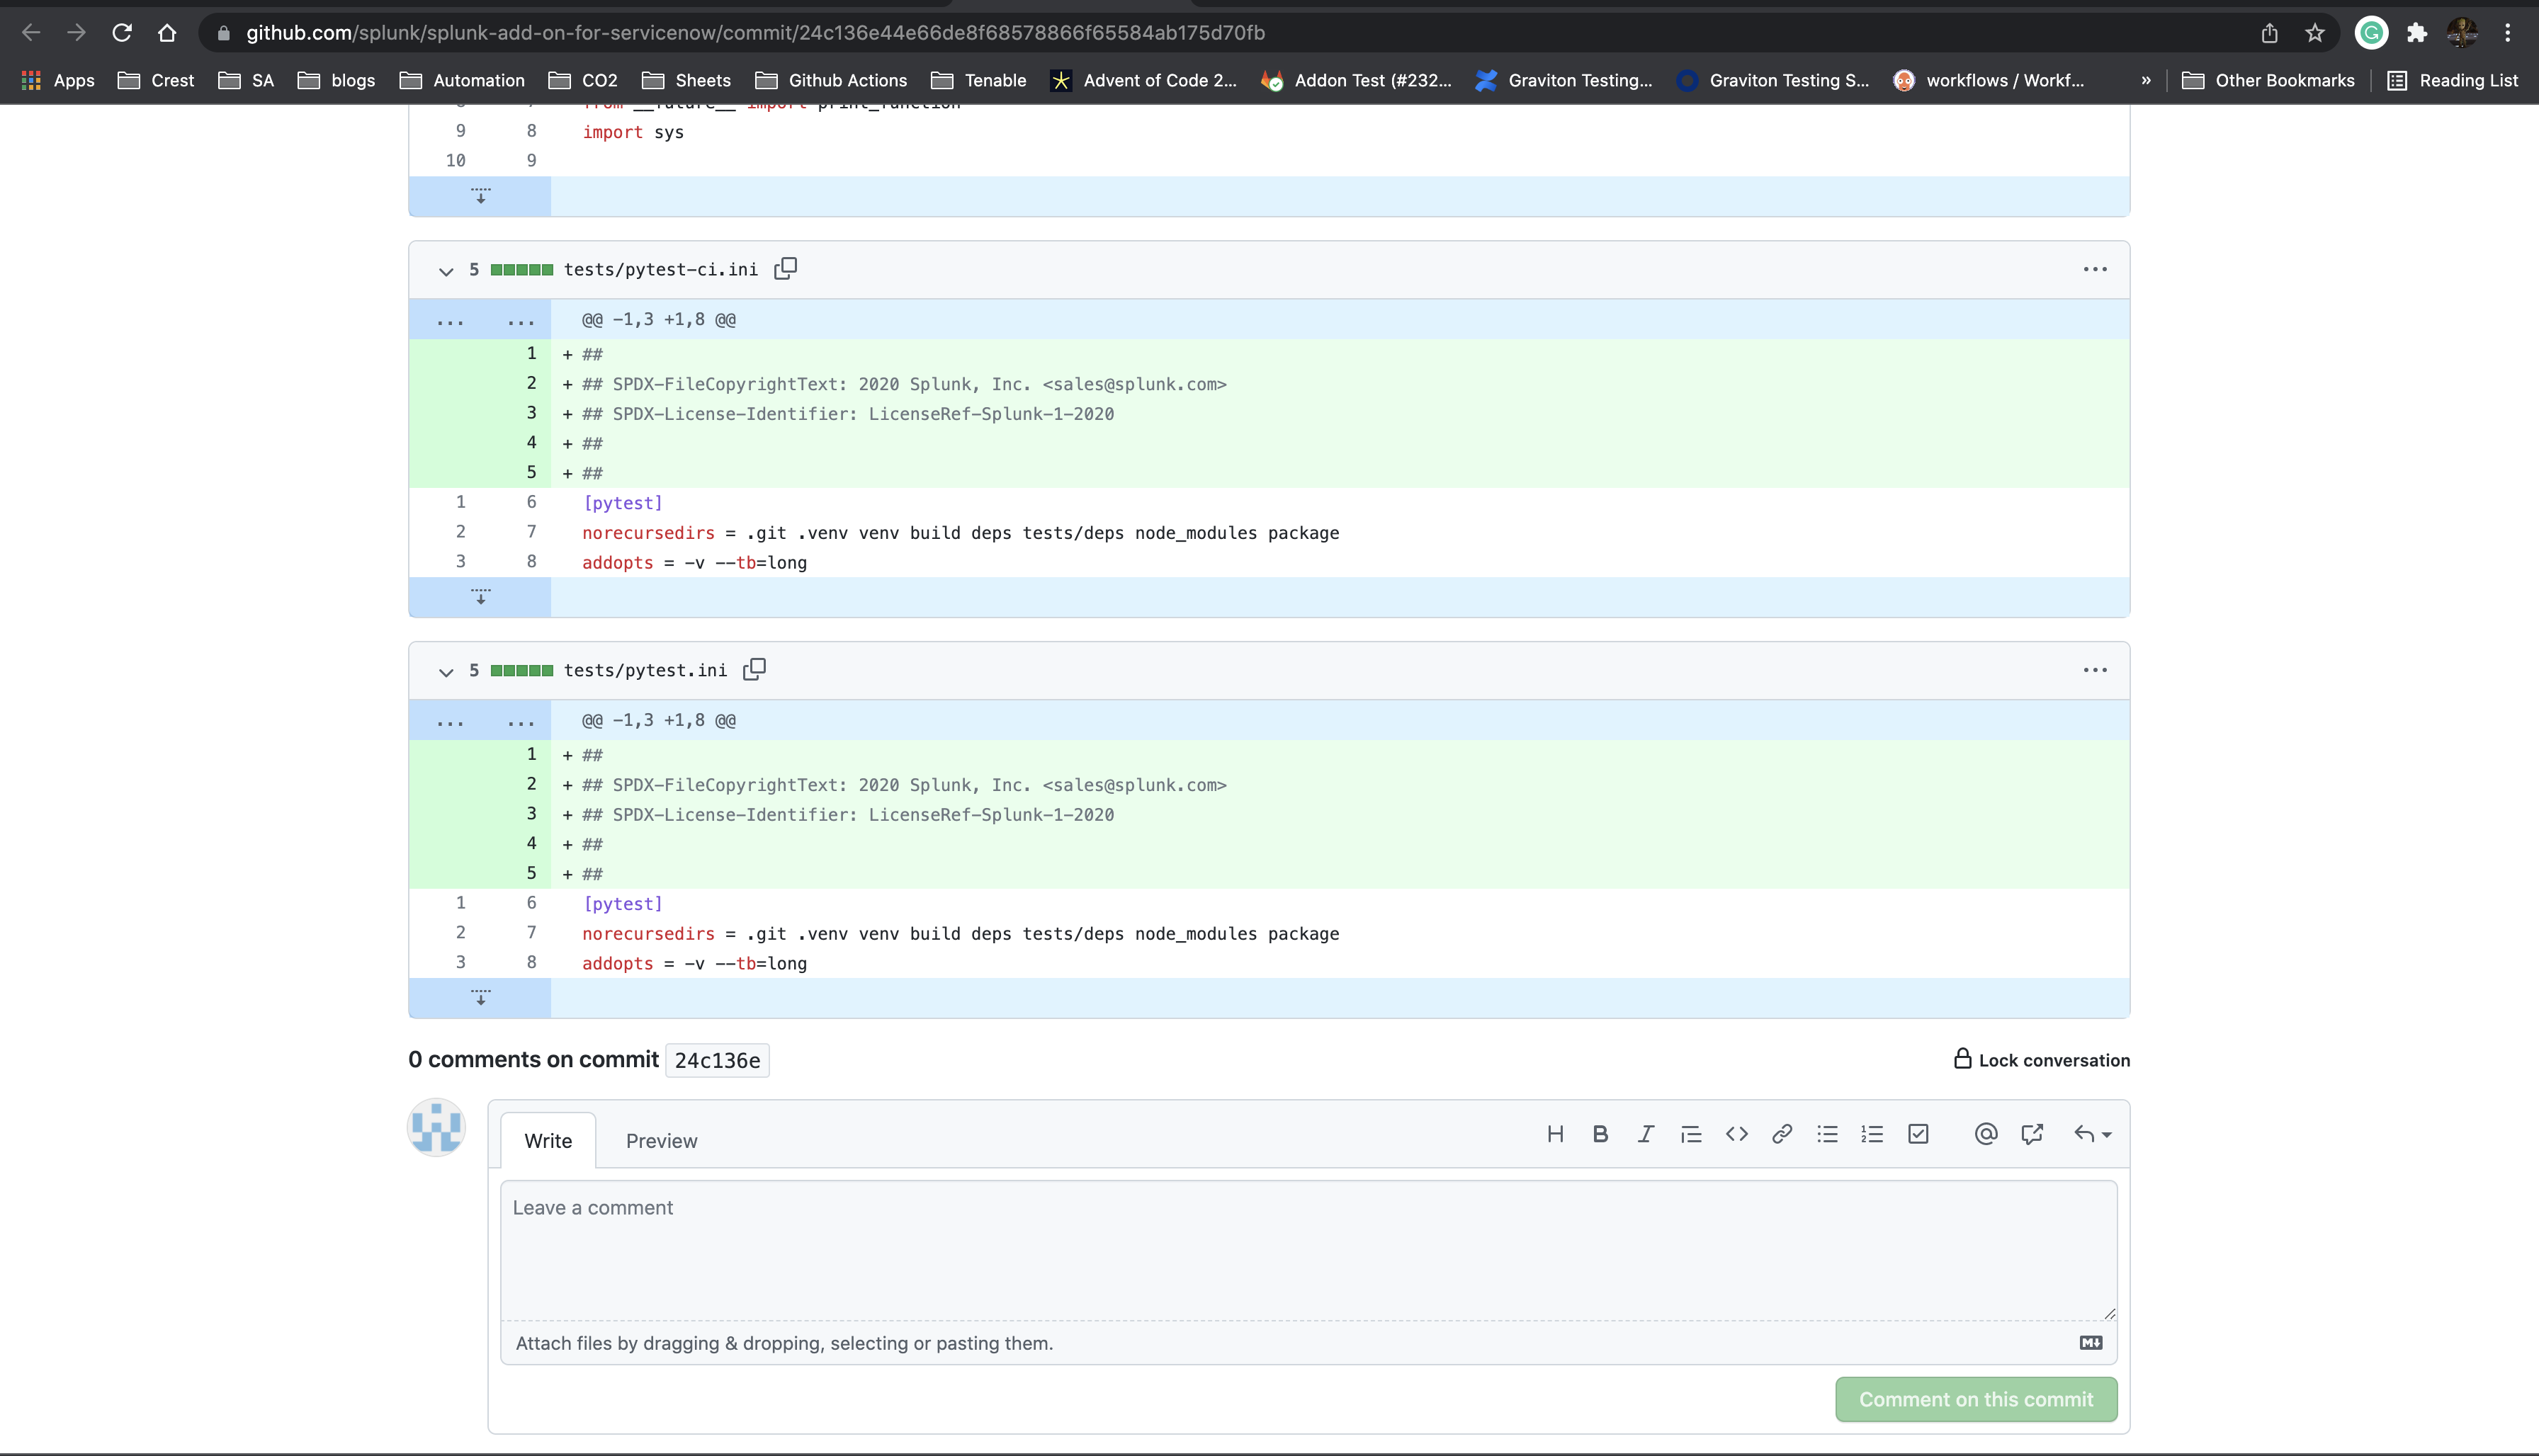Open options menu for tests/pytest-ci.ini

point(2095,269)
